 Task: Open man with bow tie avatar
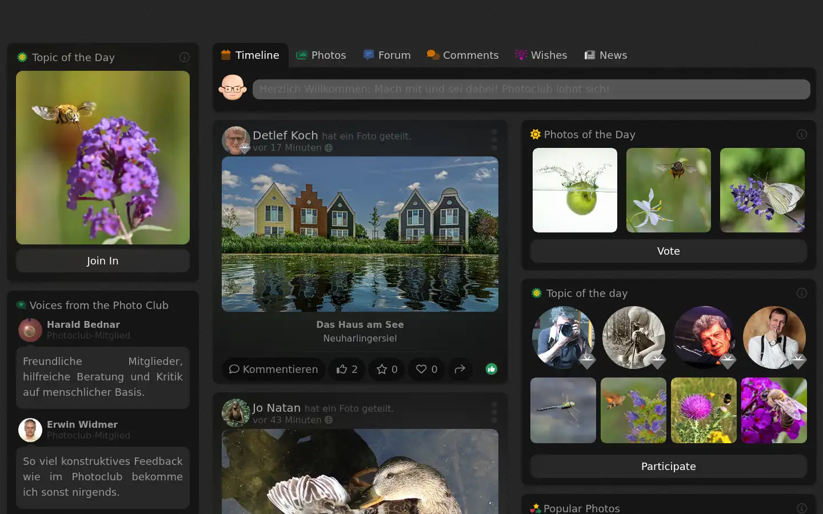click(774, 338)
